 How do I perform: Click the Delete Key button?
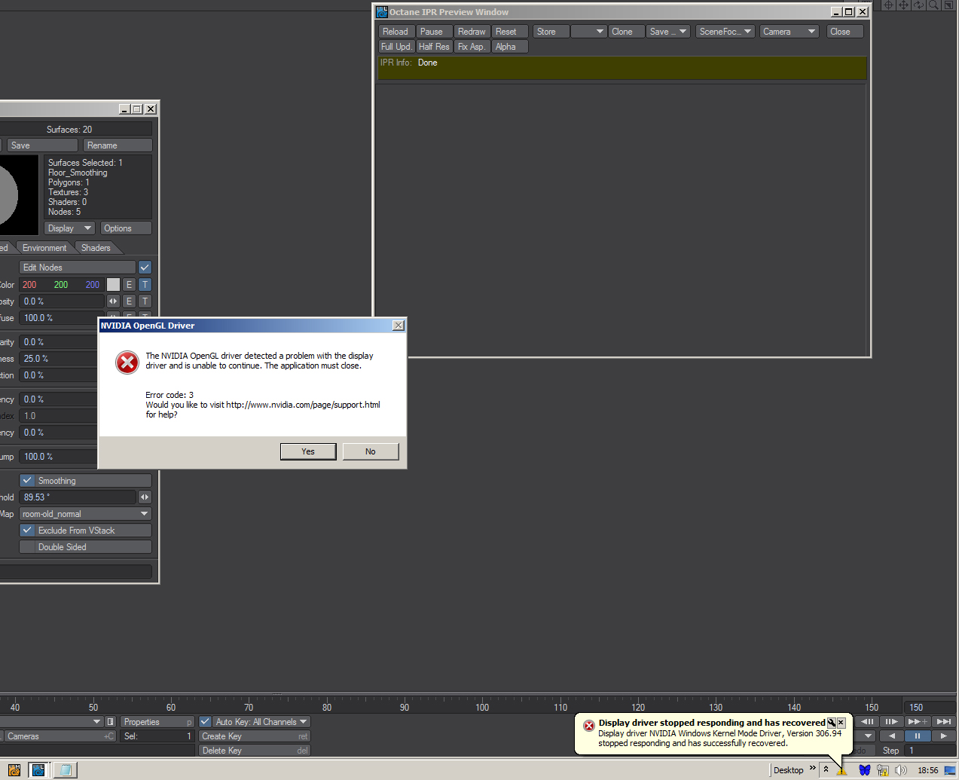(255, 751)
